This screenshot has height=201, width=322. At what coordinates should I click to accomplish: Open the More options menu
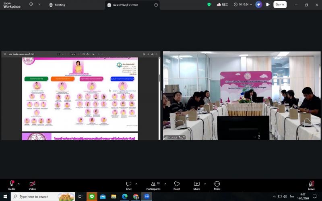(217, 185)
